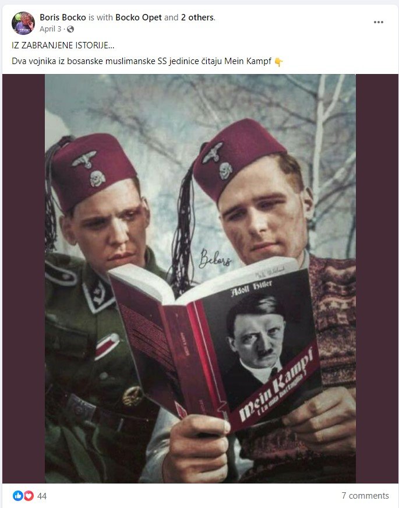Show the '2 others' tagged people list
The height and width of the screenshot is (508, 399).
(197, 17)
